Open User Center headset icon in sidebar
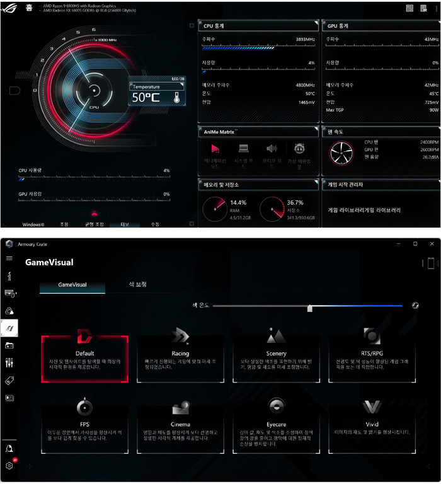 coord(9,448)
